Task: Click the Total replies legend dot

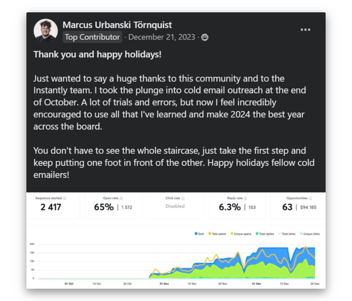Action: click(x=257, y=234)
